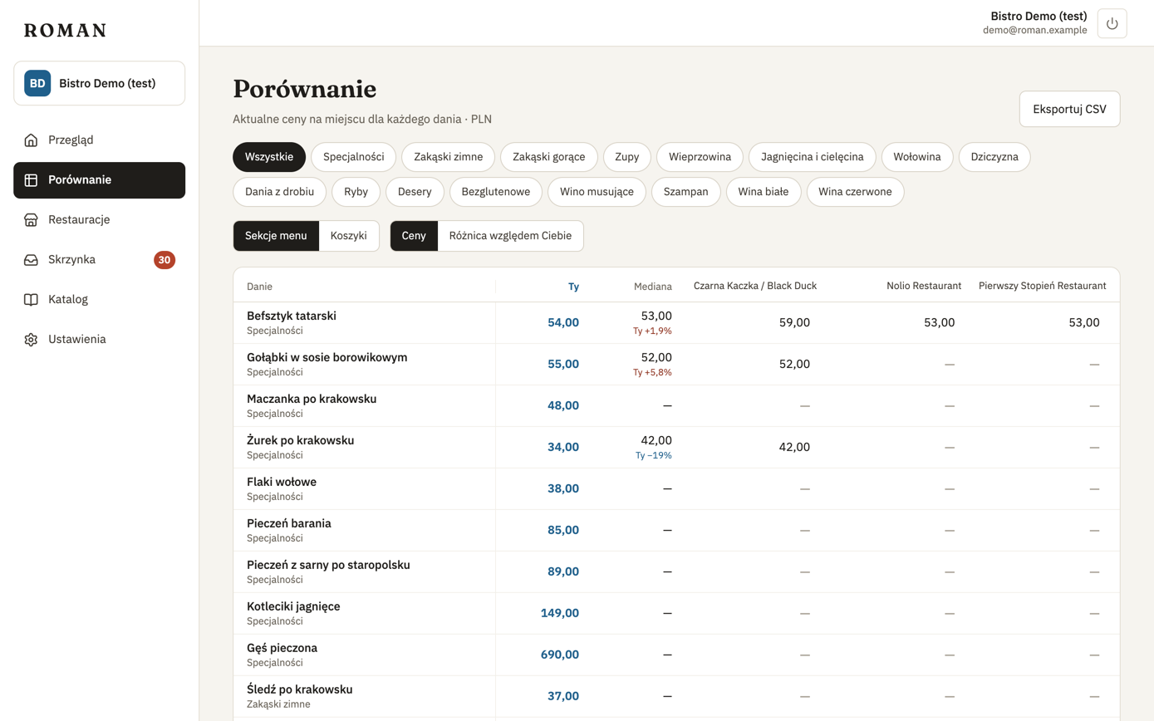This screenshot has width=1154, height=721.
Task: Switch view to Koszyki
Action: (349, 236)
